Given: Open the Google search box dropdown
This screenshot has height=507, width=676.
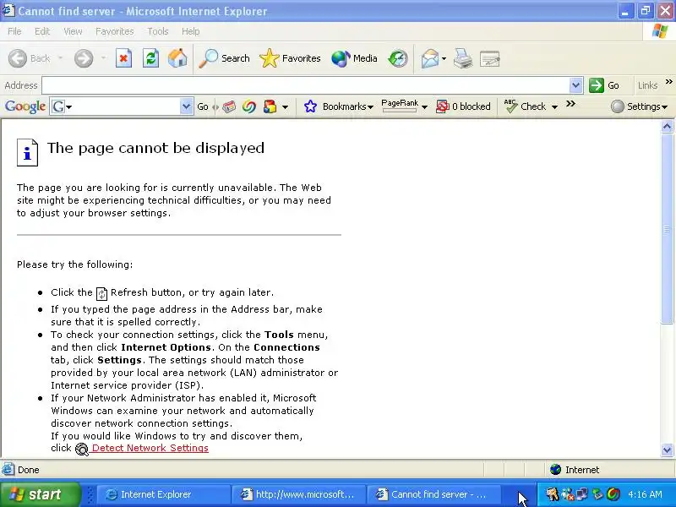Looking at the screenshot, I should click(x=186, y=106).
